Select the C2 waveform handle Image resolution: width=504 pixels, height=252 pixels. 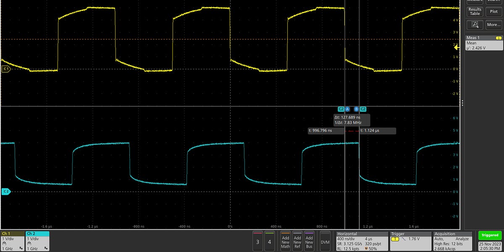[x=6, y=192]
